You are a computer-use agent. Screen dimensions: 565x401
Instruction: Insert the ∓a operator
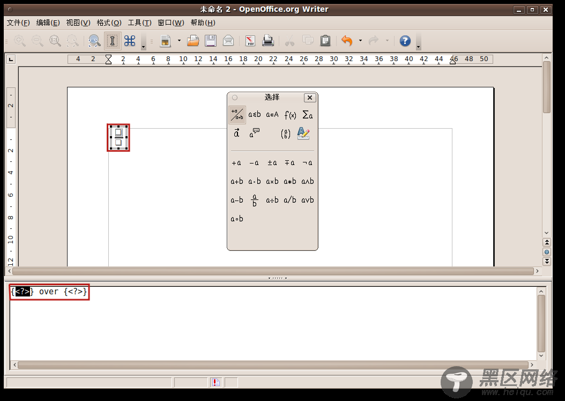(289, 163)
